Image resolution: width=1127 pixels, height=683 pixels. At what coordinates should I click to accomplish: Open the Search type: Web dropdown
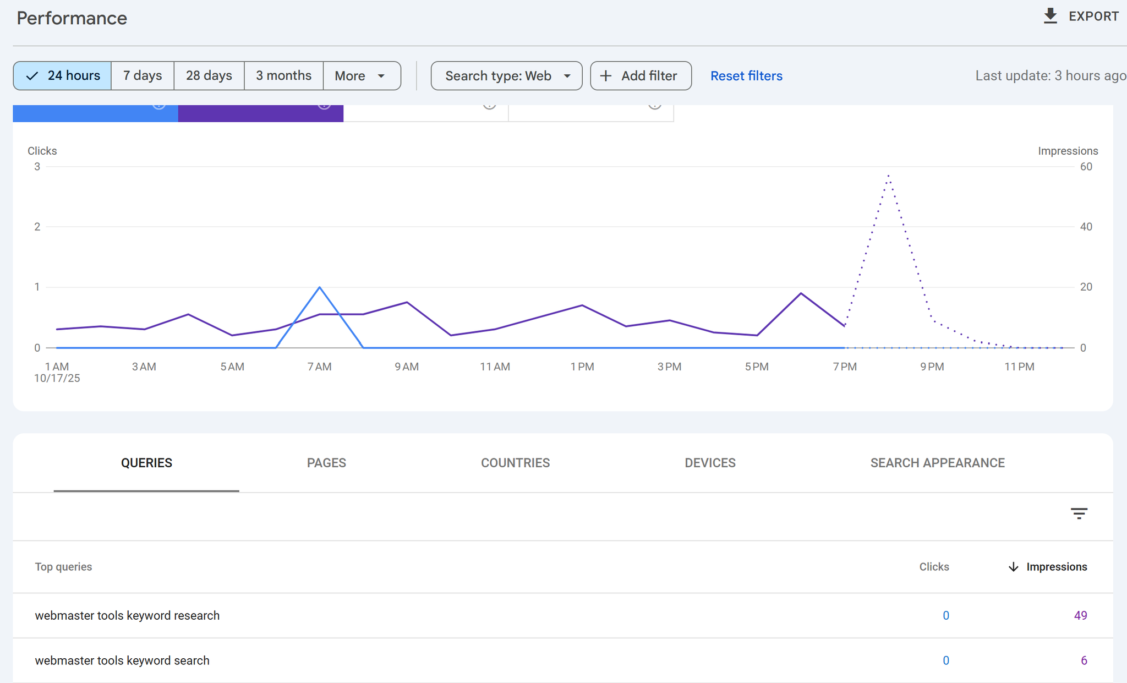[506, 76]
